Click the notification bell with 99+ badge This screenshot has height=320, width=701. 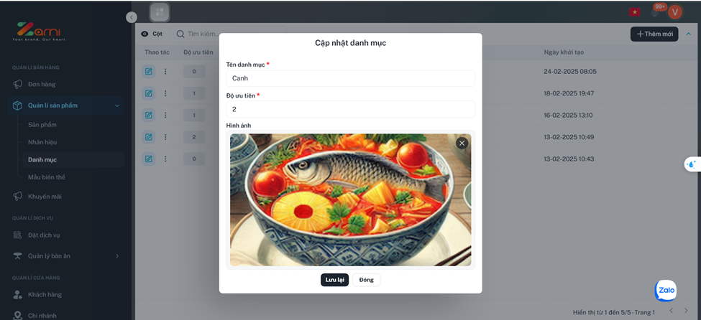tap(656, 12)
